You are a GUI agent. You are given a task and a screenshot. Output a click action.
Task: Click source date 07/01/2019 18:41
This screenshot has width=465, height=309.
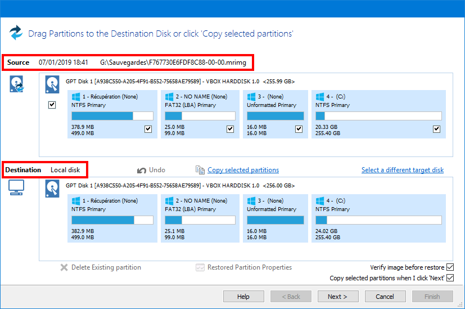(64, 62)
